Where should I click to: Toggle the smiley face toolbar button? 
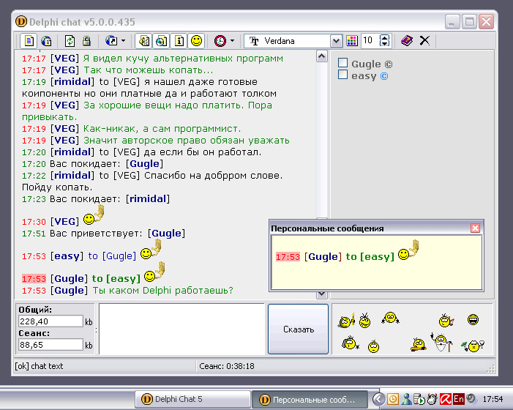pos(196,41)
